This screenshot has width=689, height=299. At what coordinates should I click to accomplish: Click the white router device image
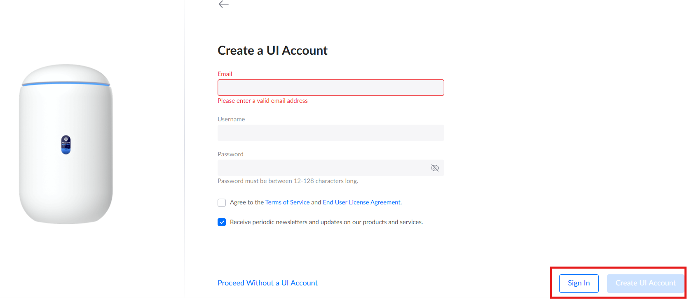66,185
